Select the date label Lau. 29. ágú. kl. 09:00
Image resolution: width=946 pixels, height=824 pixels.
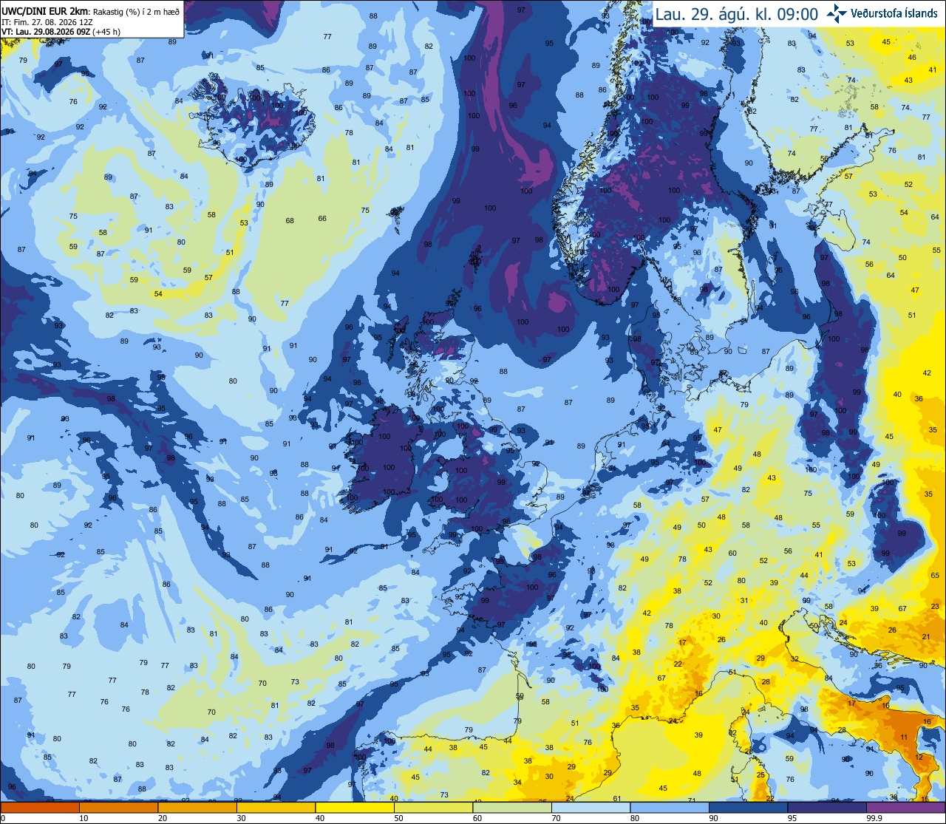[x=737, y=14]
